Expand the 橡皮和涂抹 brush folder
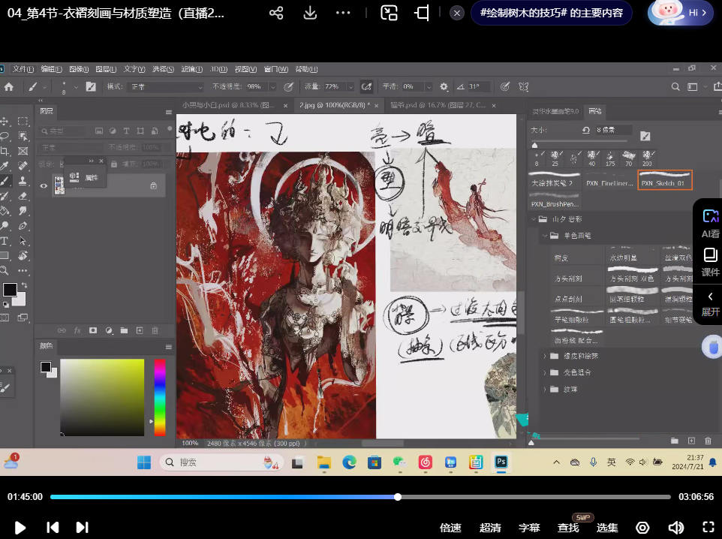Image resolution: width=722 pixels, height=539 pixels. click(545, 355)
